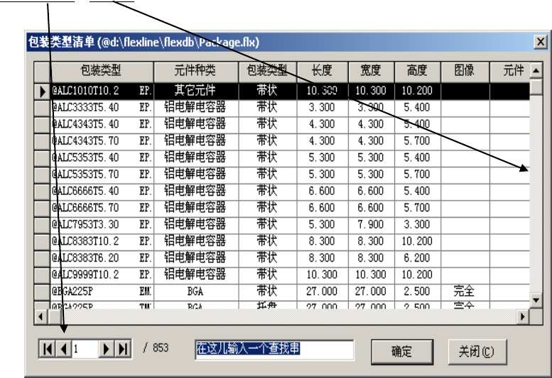
Task: Click the row selector of @ALC1010T10.2
Action: 42,91
